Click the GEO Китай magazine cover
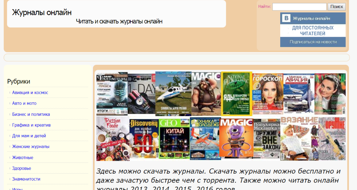 click(174, 138)
